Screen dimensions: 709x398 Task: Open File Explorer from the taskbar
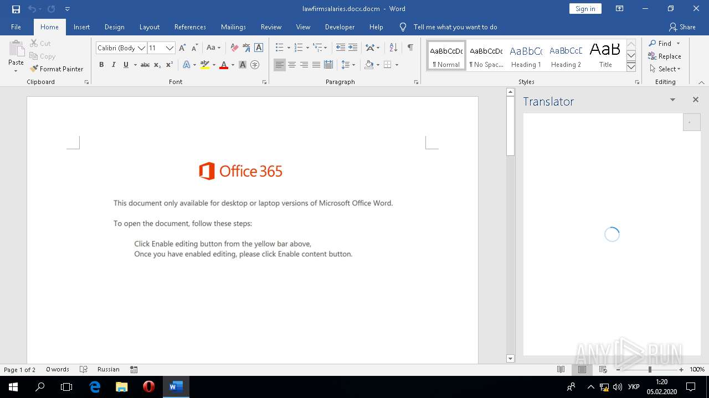pyautogui.click(x=121, y=386)
